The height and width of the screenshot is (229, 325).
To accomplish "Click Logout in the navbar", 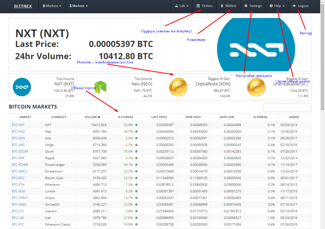I will pos(301,6).
